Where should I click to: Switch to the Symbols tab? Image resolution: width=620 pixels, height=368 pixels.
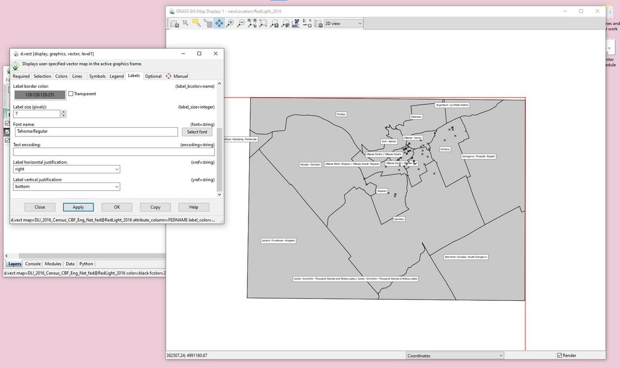pos(97,76)
